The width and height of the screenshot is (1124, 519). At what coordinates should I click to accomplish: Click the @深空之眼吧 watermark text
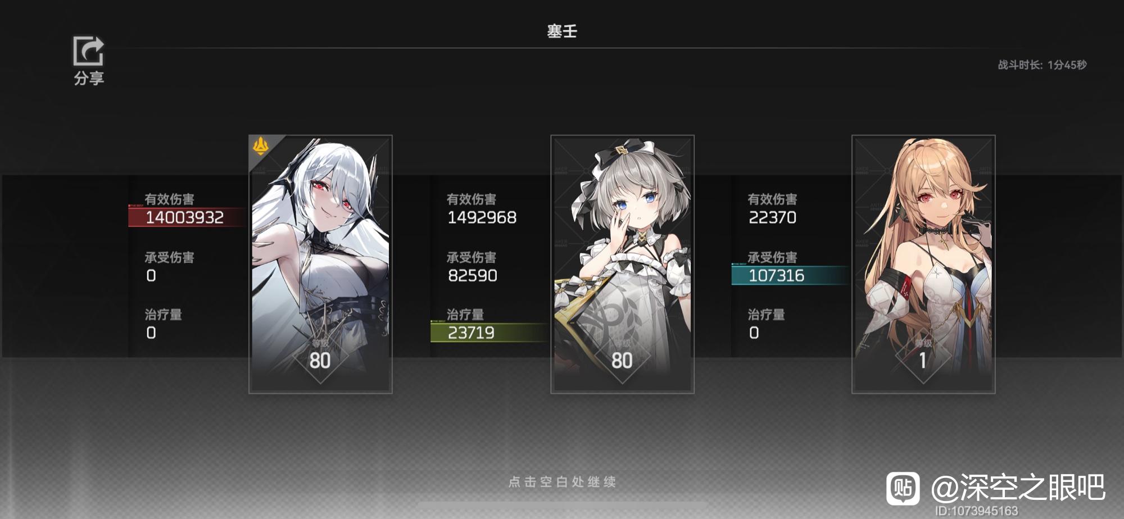coord(1018,487)
